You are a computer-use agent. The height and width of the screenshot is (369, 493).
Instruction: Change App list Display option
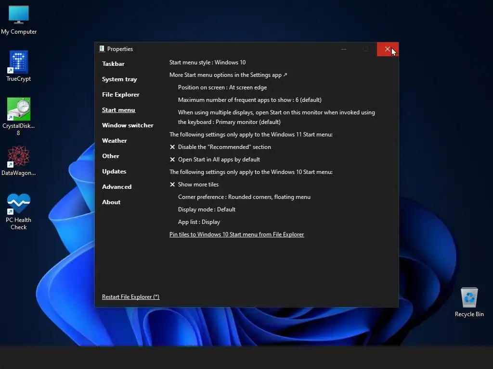pos(199,222)
